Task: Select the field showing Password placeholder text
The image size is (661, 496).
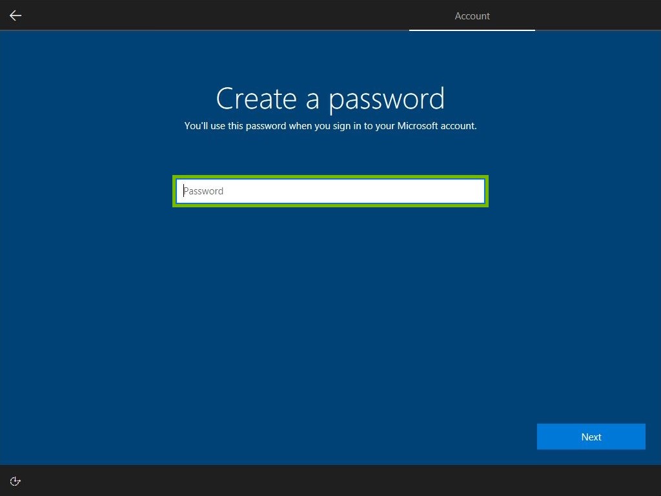Action: pyautogui.click(x=330, y=191)
